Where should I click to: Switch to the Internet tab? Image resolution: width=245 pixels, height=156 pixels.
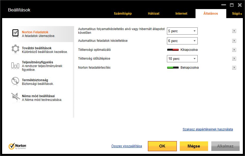coord(181,14)
